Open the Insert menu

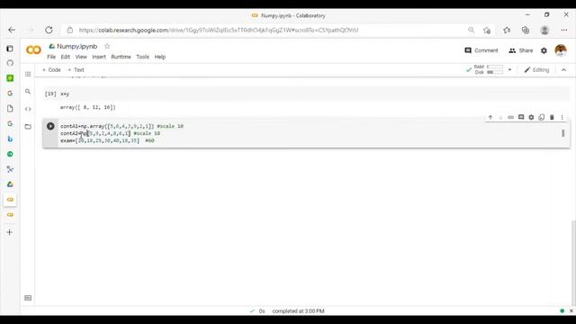99,57
